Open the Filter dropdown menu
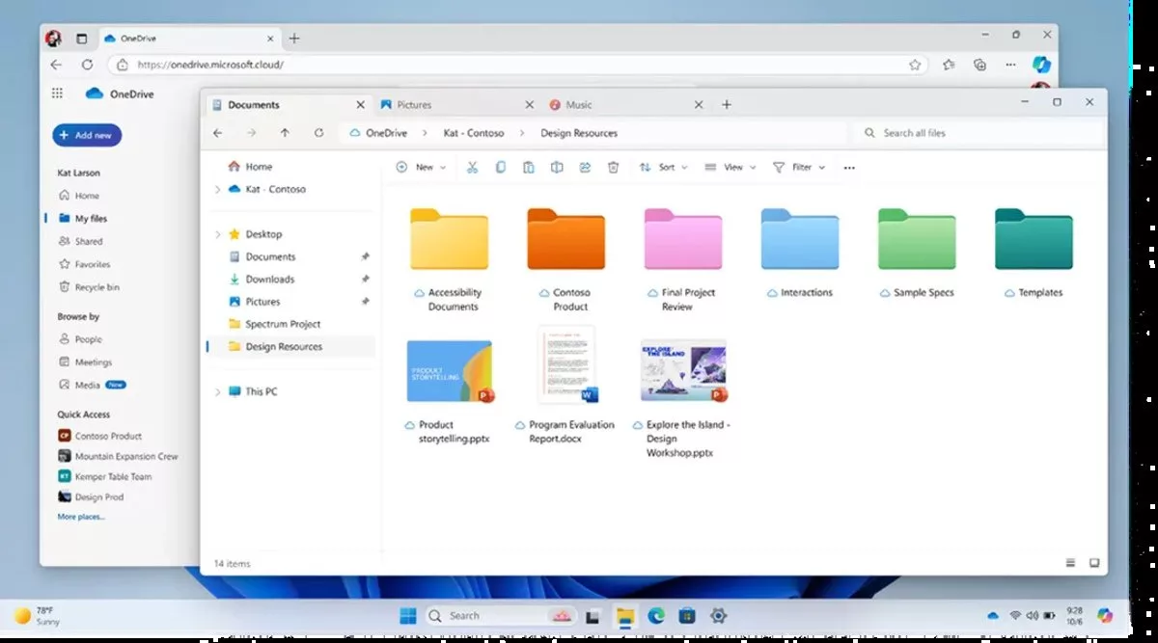Screen dimensions: 1158x643 click(800, 167)
